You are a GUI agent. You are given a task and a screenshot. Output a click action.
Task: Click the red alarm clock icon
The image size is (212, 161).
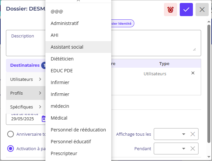click(x=171, y=10)
